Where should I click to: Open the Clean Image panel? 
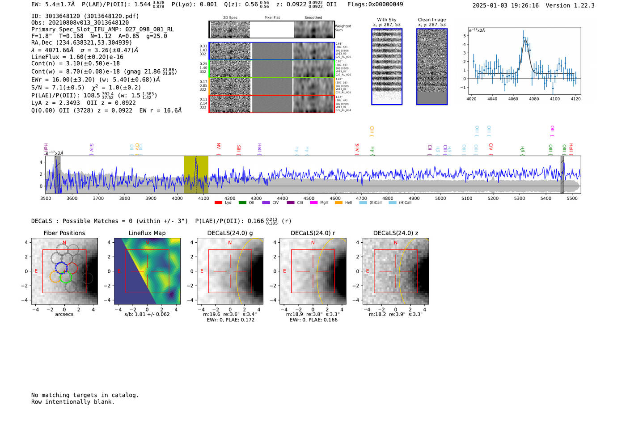(x=432, y=67)
